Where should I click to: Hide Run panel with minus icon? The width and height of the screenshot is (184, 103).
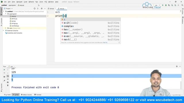(x=180, y=66)
